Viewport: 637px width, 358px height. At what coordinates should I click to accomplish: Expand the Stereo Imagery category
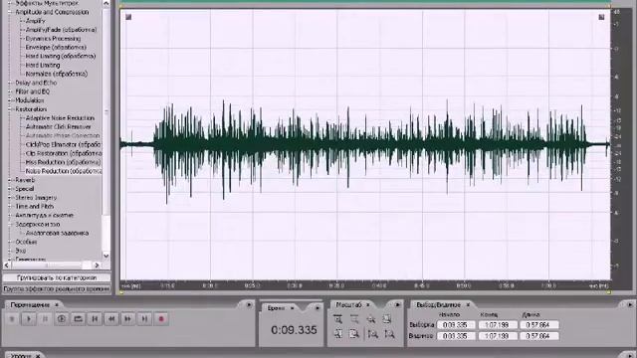click(10, 198)
